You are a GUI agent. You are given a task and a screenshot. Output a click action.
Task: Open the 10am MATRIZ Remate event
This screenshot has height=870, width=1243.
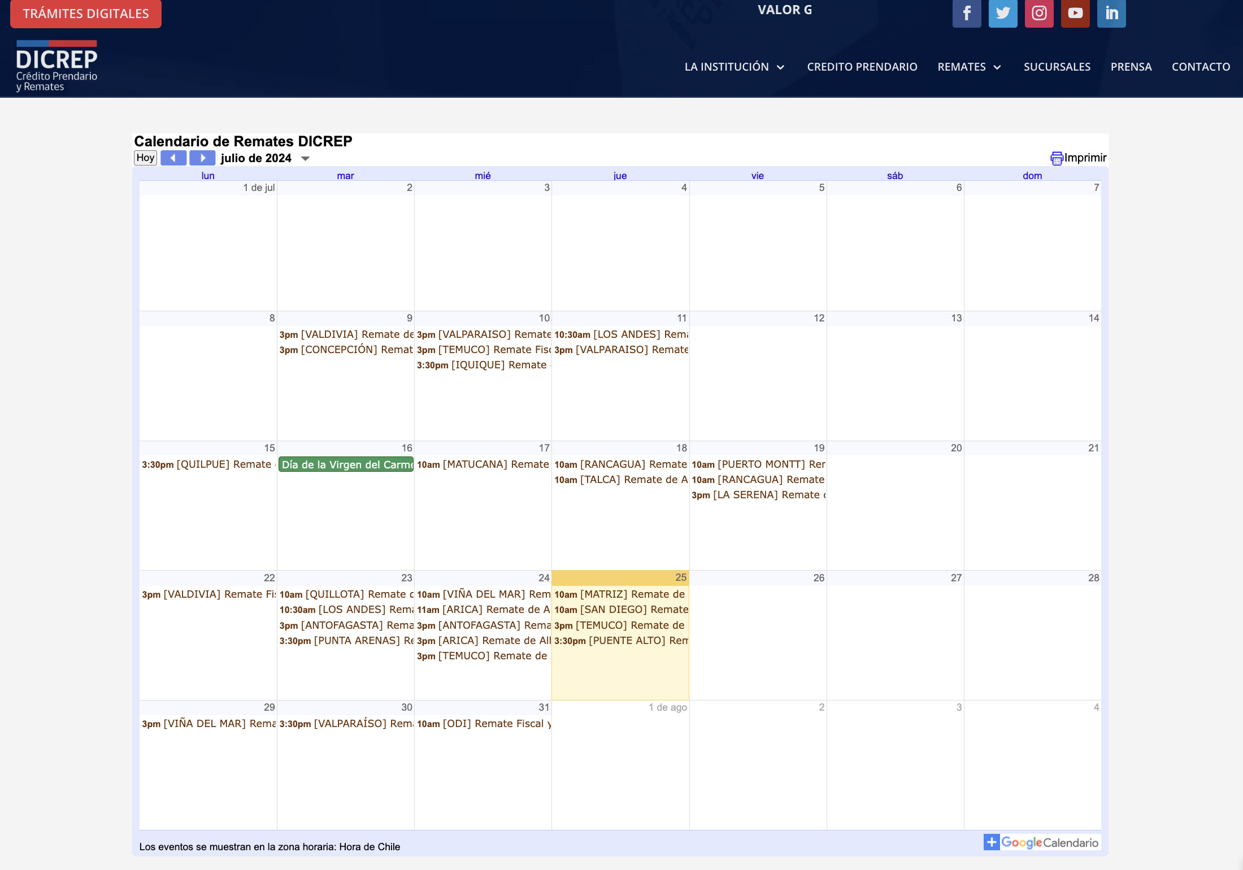coord(619,594)
